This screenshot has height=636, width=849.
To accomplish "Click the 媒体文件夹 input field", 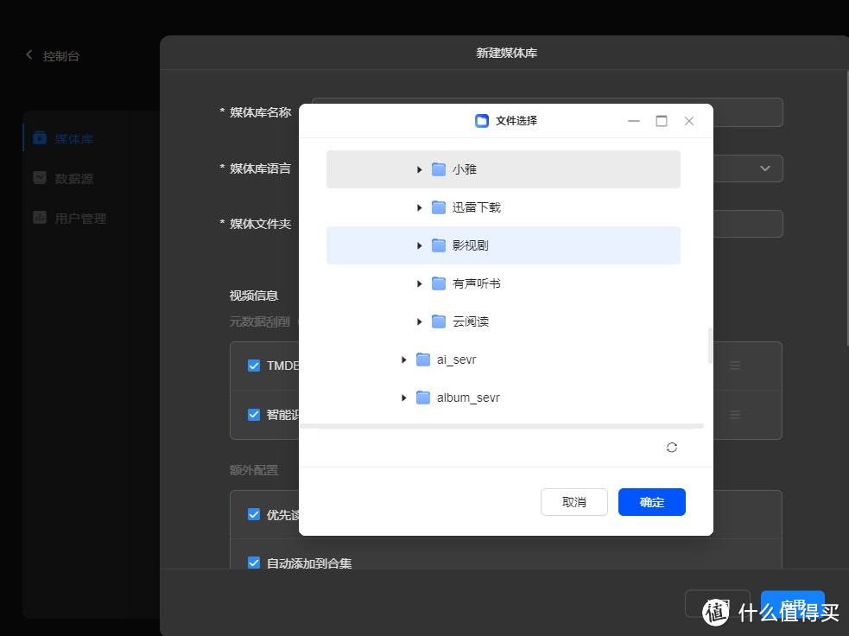I will (548, 224).
